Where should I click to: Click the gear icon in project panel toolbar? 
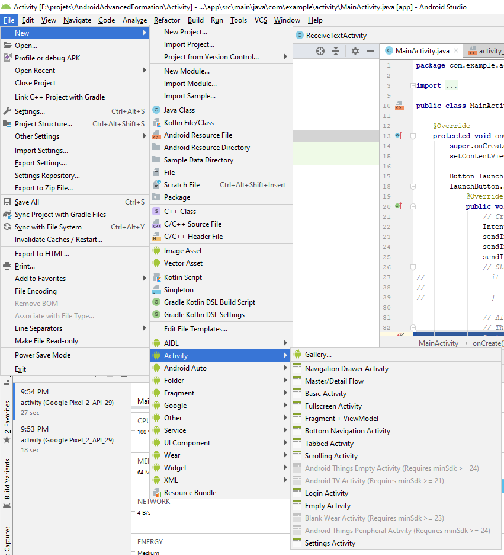click(355, 51)
